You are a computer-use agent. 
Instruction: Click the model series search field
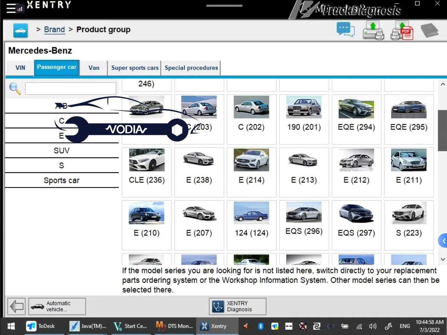[71, 89]
